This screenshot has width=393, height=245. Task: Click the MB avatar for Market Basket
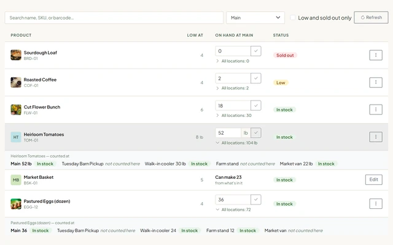point(16,179)
